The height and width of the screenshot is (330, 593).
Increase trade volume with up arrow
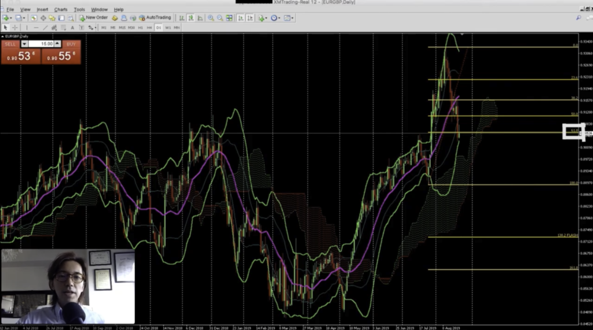(57, 44)
